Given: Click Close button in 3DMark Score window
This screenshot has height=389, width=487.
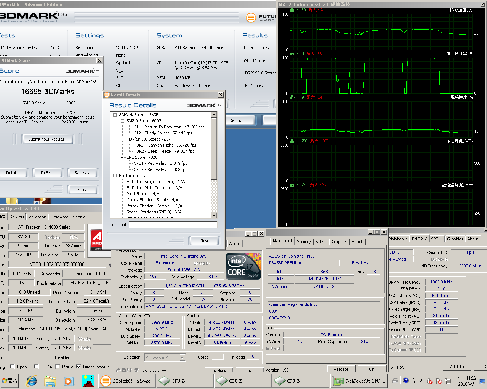Looking at the screenshot, I should pyautogui.click(x=83, y=190).
